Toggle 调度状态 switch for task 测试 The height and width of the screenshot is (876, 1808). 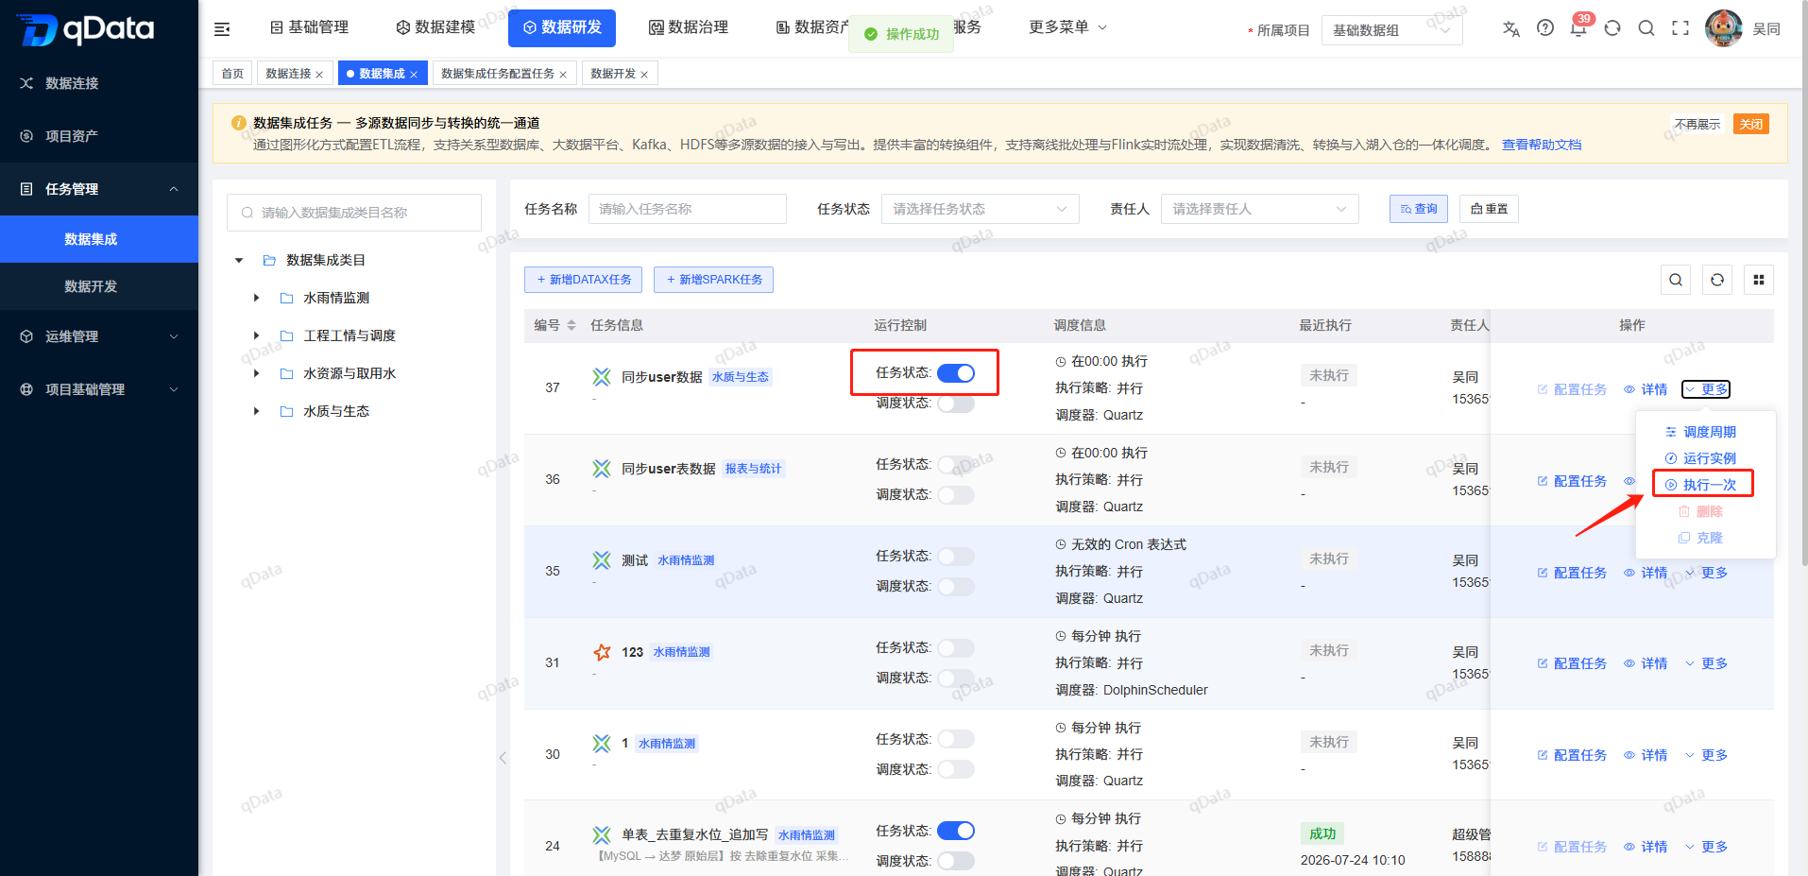click(x=956, y=587)
